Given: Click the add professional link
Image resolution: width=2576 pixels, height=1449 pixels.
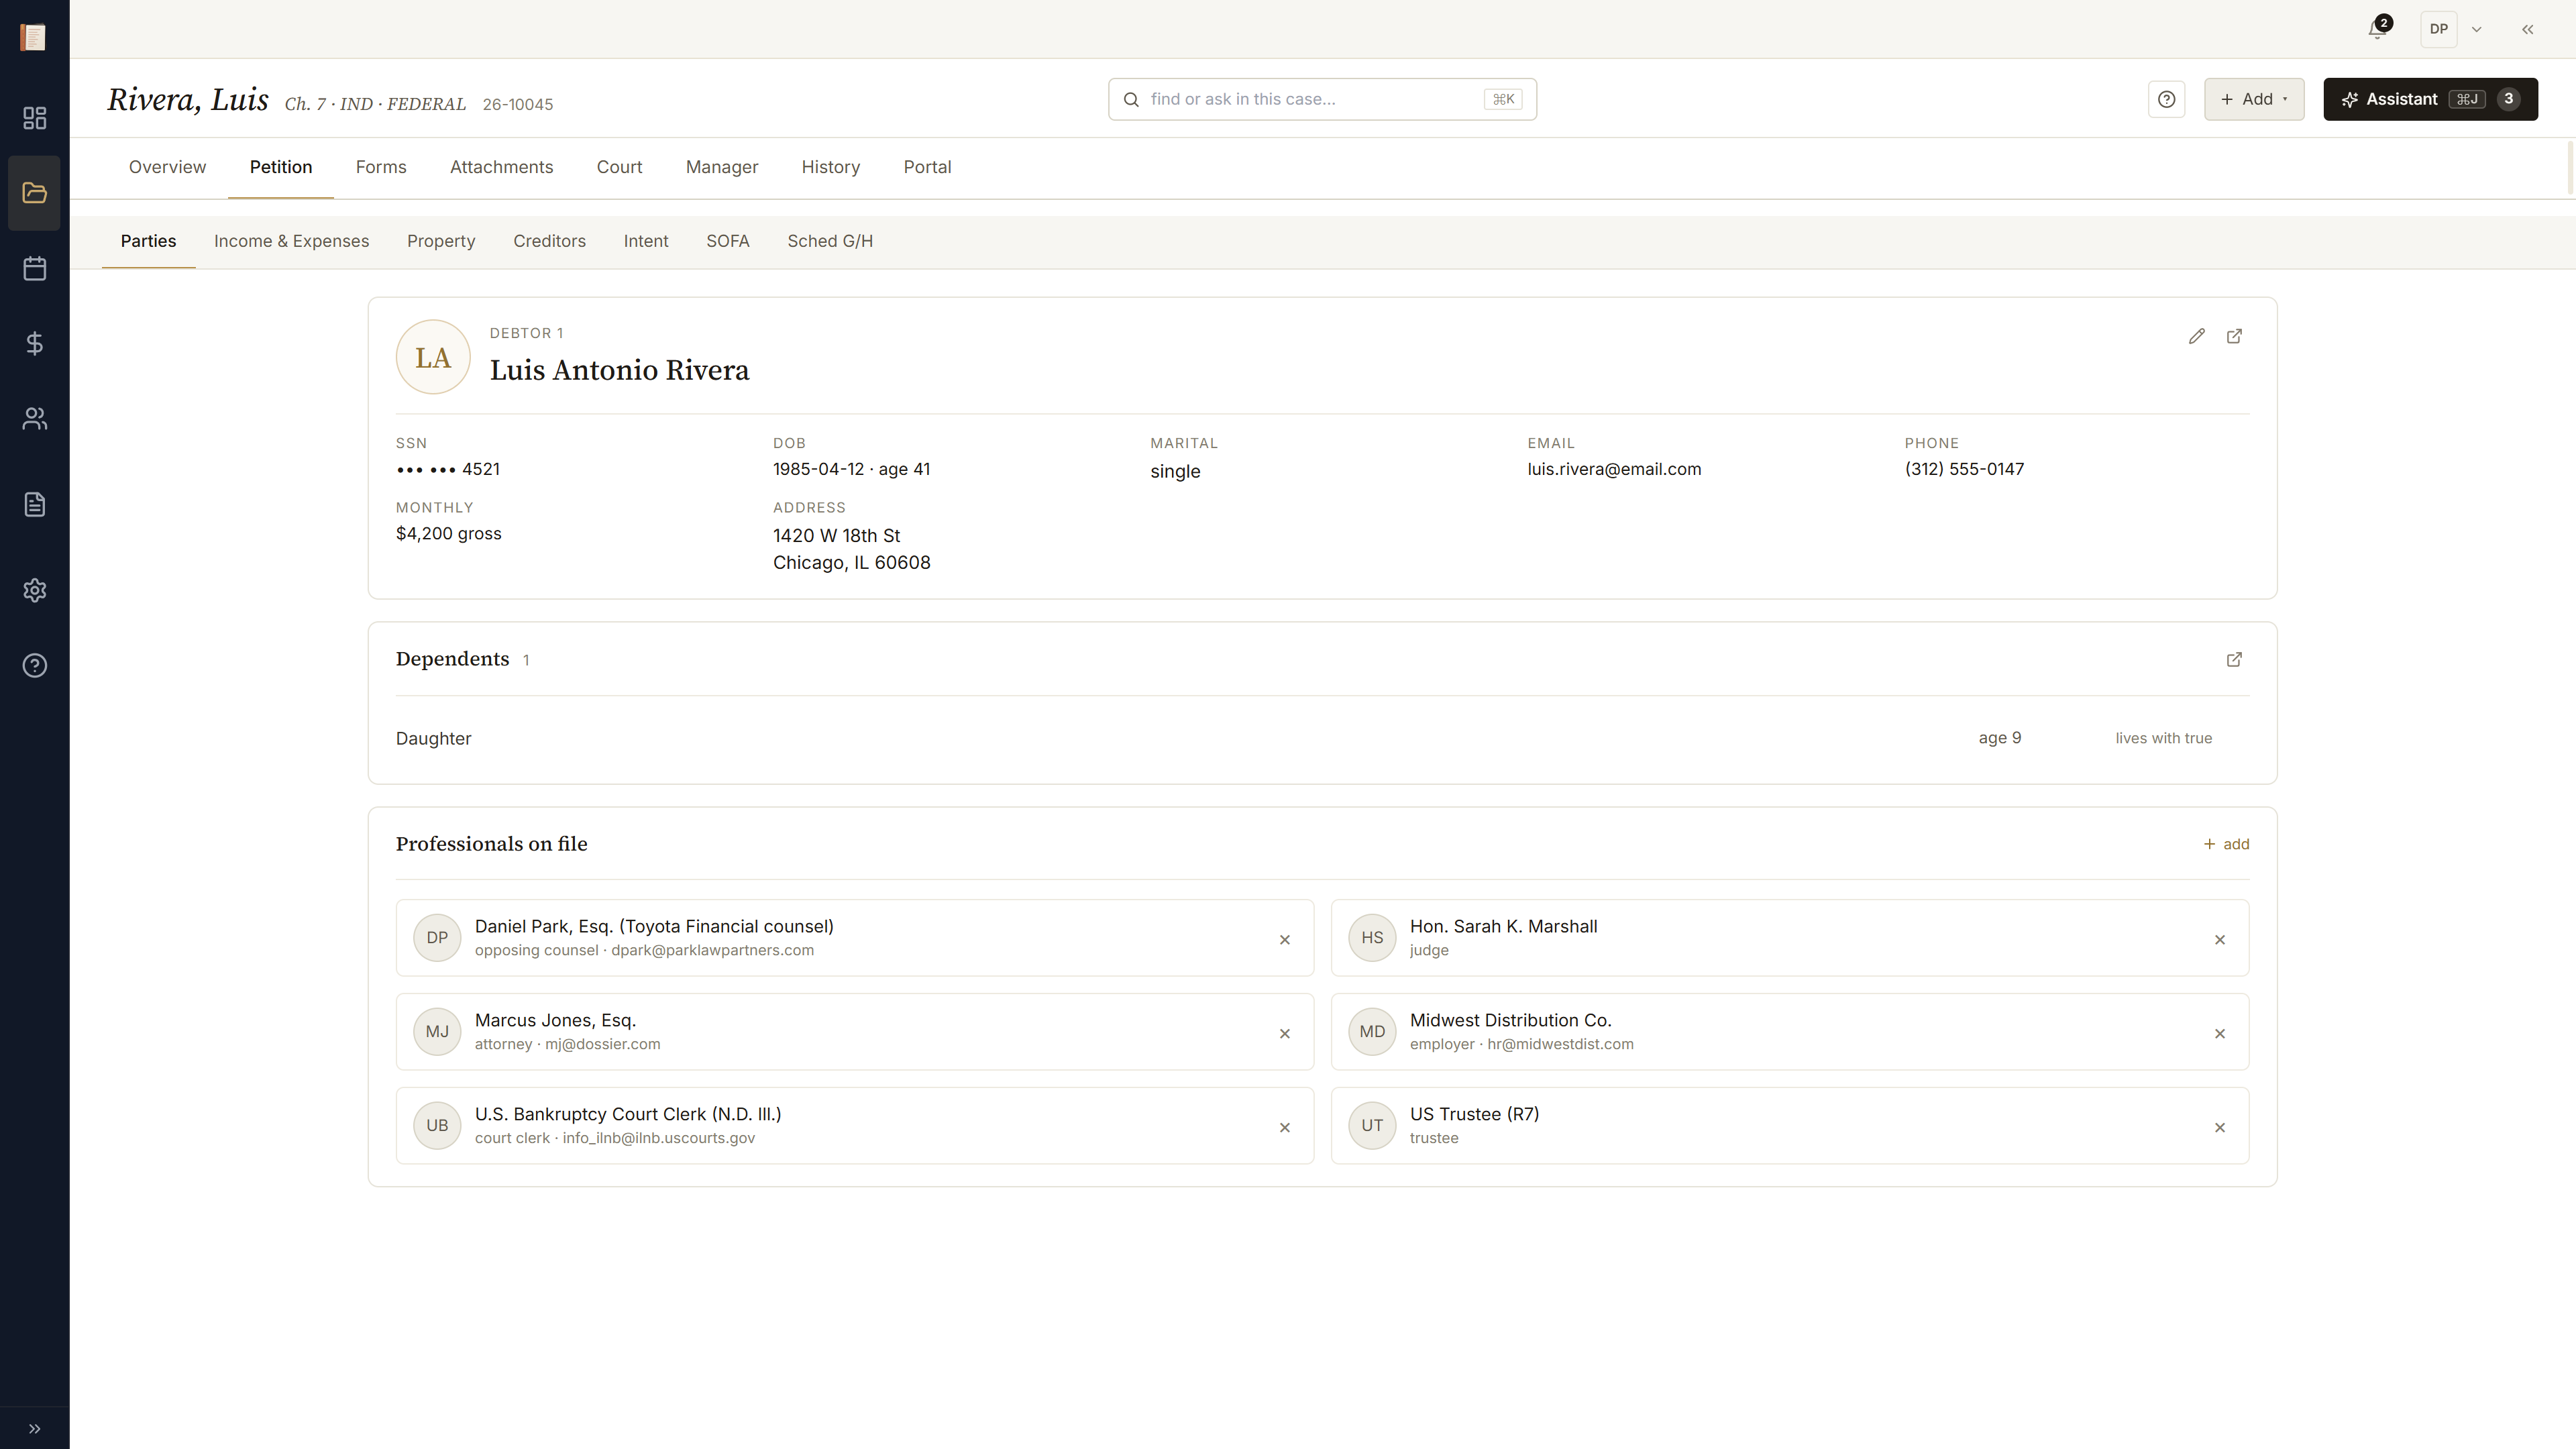Looking at the screenshot, I should pos(2226,844).
